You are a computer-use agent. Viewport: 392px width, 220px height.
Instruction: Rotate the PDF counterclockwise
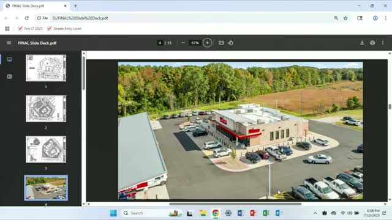(x=230, y=43)
